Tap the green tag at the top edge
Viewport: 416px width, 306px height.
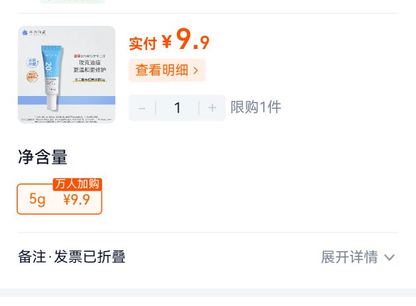pos(72,1)
